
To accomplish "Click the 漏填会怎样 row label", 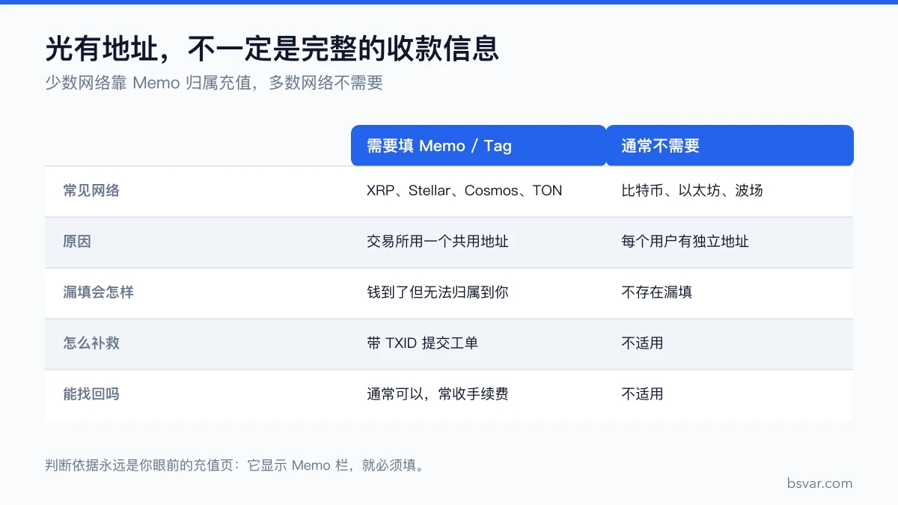I will [98, 293].
